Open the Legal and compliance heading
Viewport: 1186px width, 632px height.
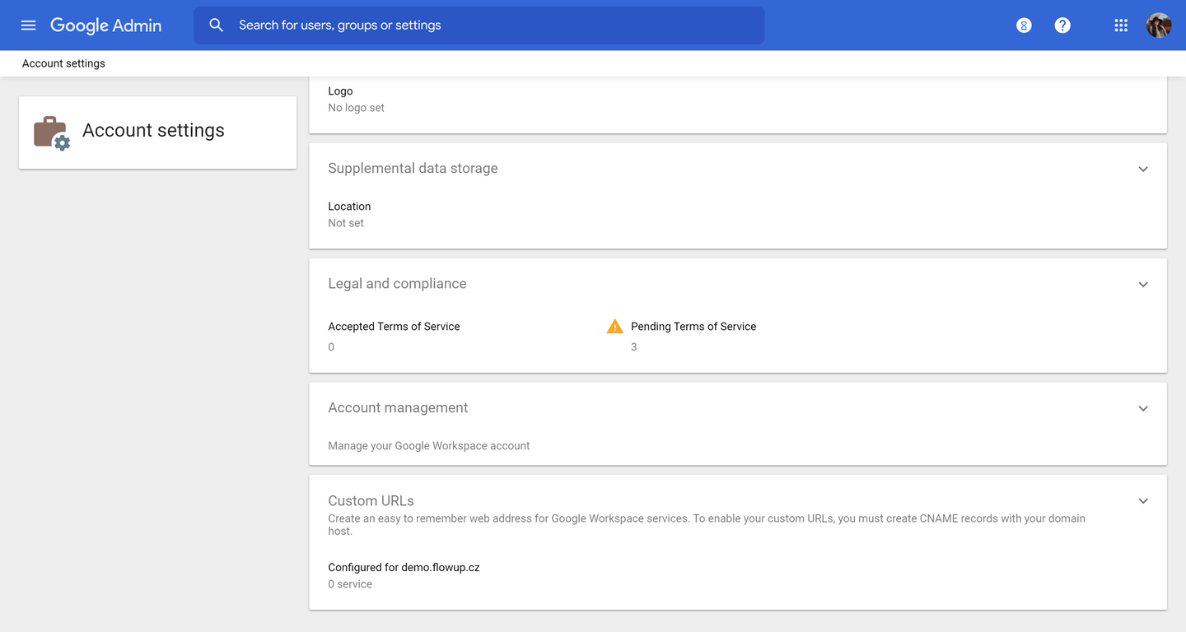click(397, 283)
